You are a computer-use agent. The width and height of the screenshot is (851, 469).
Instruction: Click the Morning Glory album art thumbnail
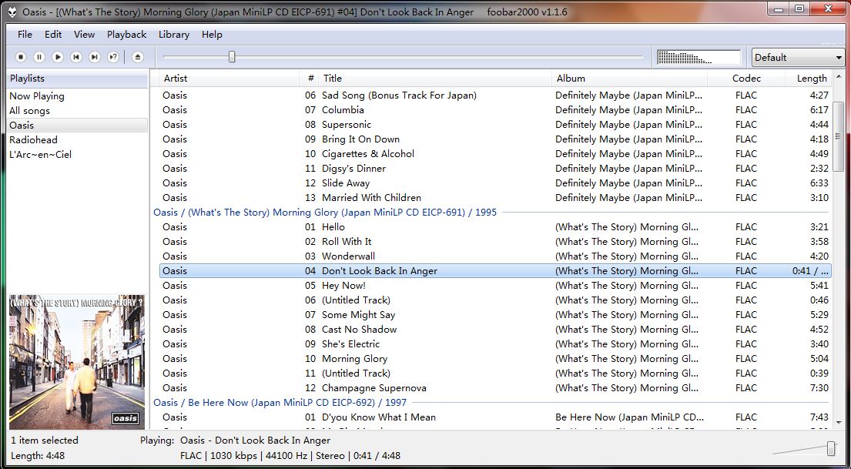pos(77,362)
